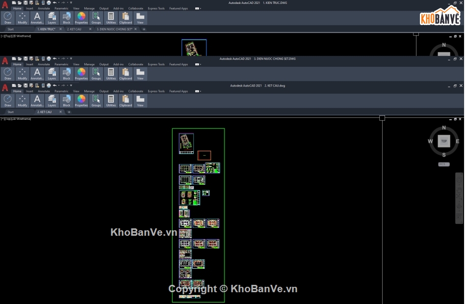Click red-bordered frame in KET CAU drawing
The height and width of the screenshot is (304, 466).
pos(204,155)
